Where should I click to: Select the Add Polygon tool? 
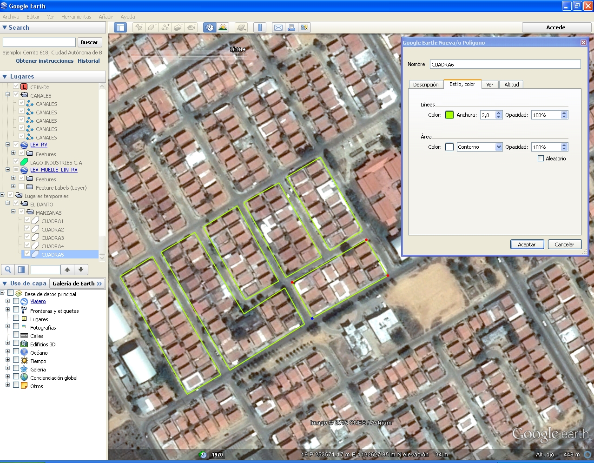pyautogui.click(x=152, y=27)
